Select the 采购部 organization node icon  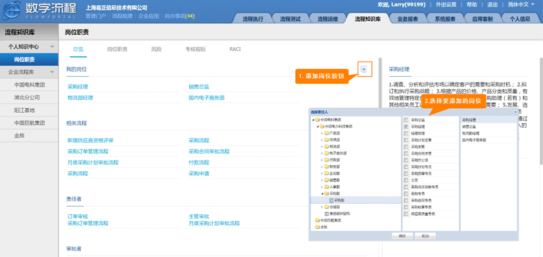pos(331,201)
